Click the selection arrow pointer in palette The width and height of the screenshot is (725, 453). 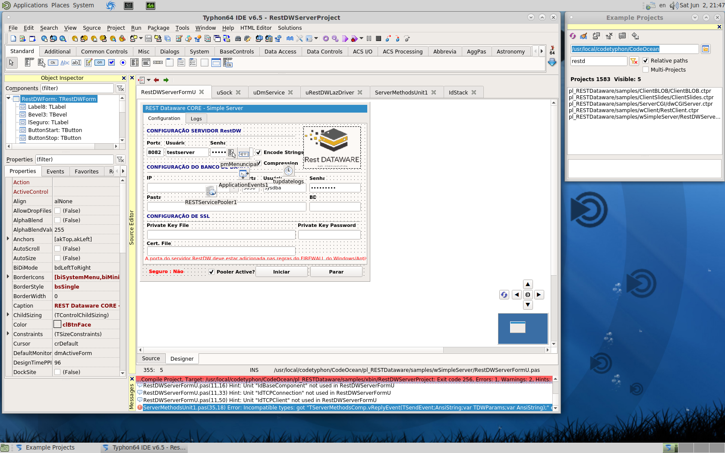[12, 63]
